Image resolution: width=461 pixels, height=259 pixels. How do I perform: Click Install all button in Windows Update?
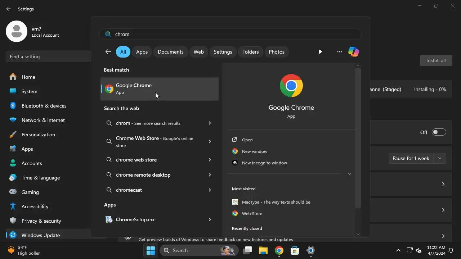(x=436, y=60)
